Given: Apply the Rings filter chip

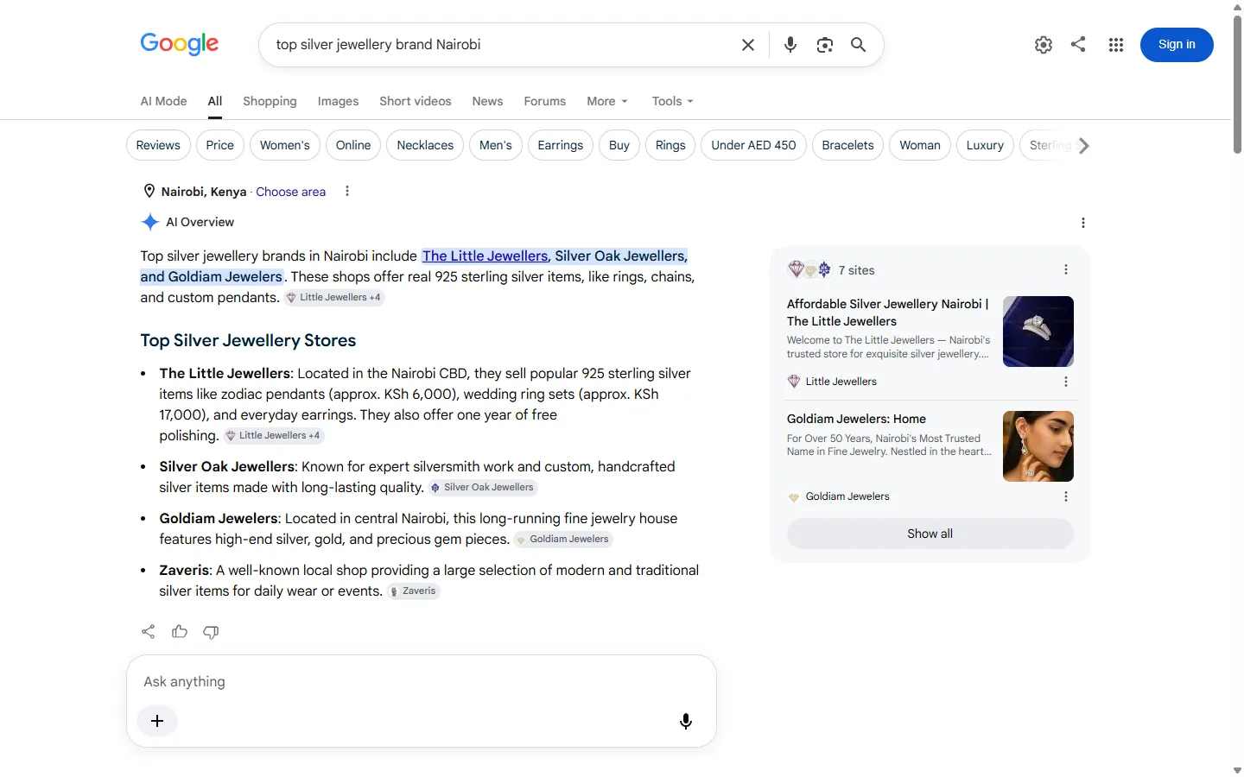Looking at the screenshot, I should (670, 145).
